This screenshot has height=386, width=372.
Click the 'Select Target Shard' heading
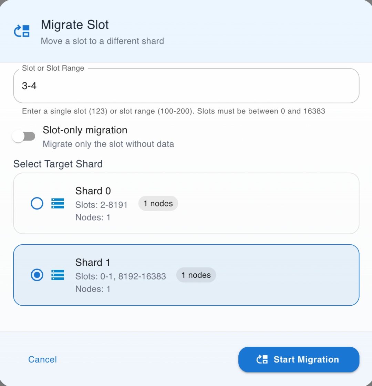[58, 164]
